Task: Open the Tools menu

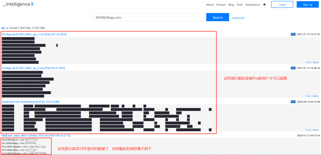Action: [240, 5]
